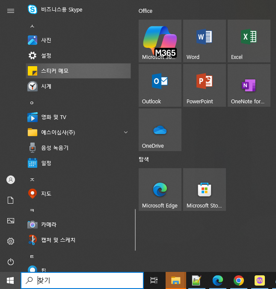This screenshot has width=276, height=289.
Task: Expand the 예스이십사(주) folder chevron
Action: (x=126, y=132)
